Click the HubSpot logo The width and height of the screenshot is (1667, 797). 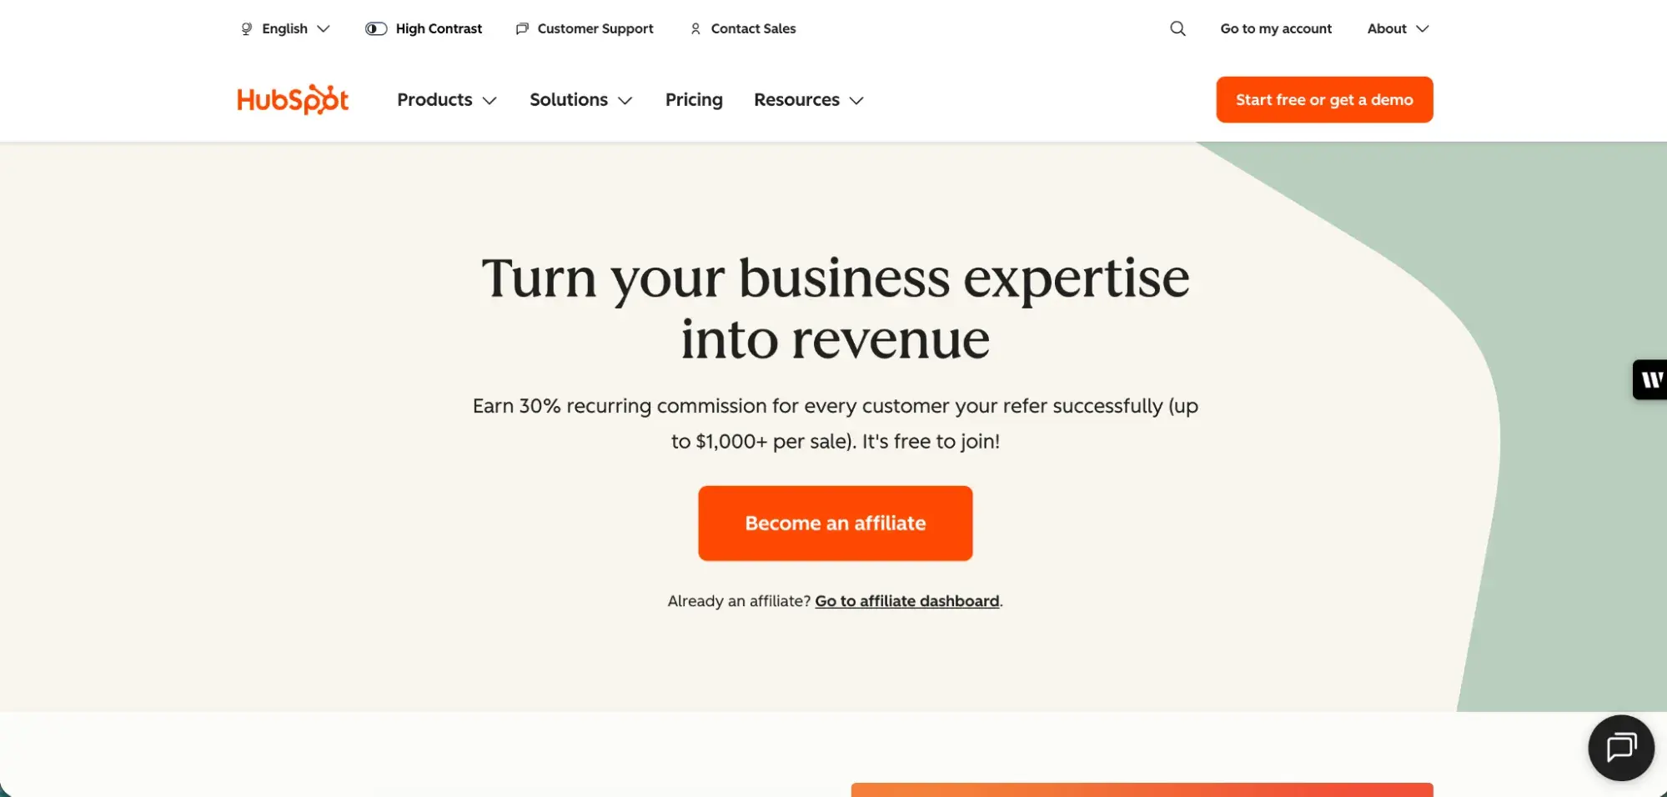click(292, 99)
